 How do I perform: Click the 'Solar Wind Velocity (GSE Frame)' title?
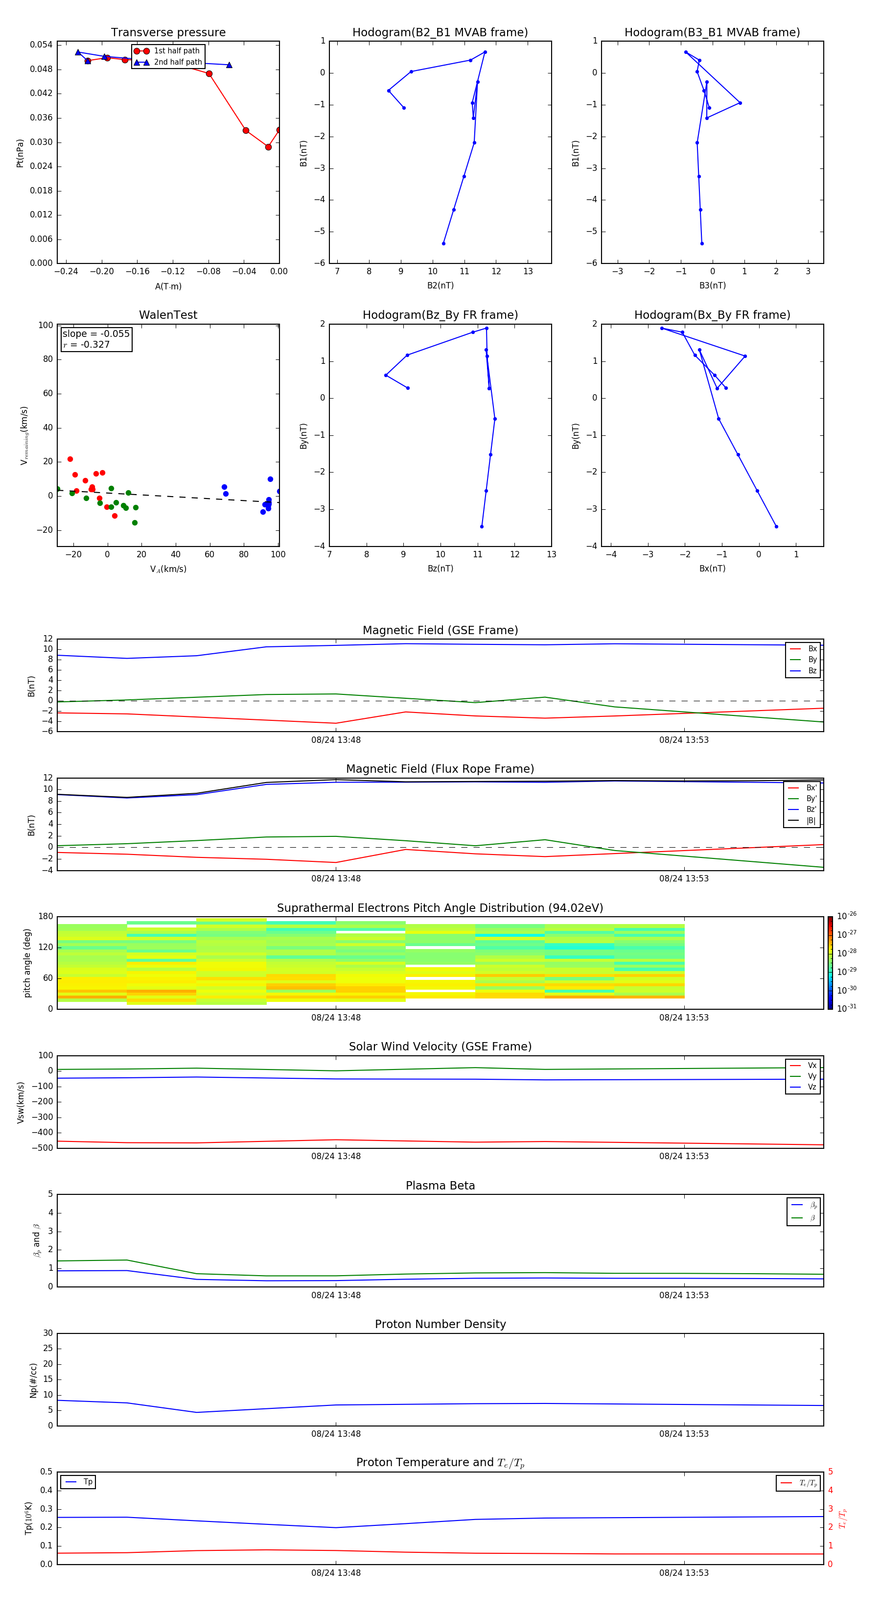pyautogui.click(x=440, y=1046)
